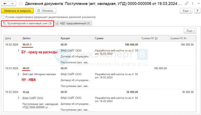The height and width of the screenshot is (115, 201).
Task: Click Записать и закрыть button
Action: pyautogui.click(x=17, y=11)
